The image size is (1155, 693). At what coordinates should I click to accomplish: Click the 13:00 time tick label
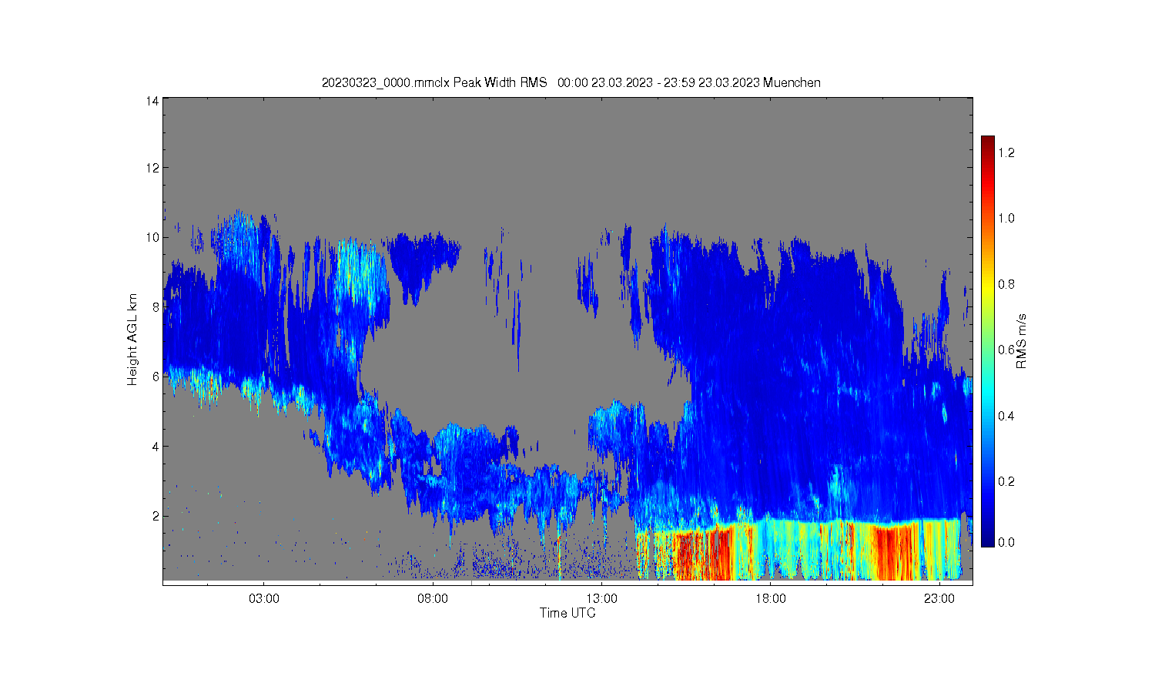pyautogui.click(x=601, y=598)
